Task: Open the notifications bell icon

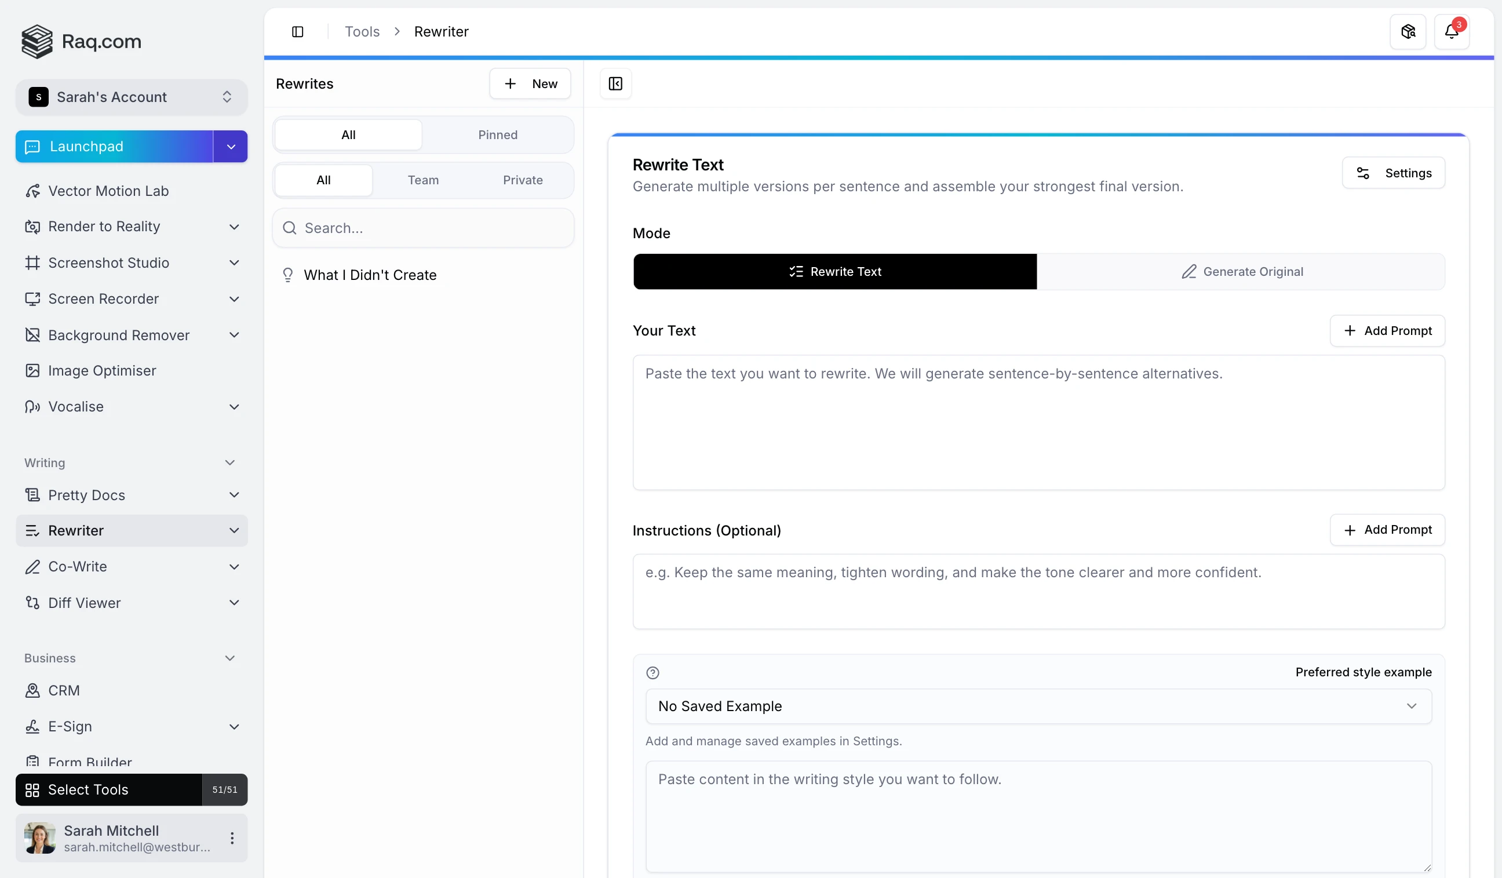Action: (1451, 32)
